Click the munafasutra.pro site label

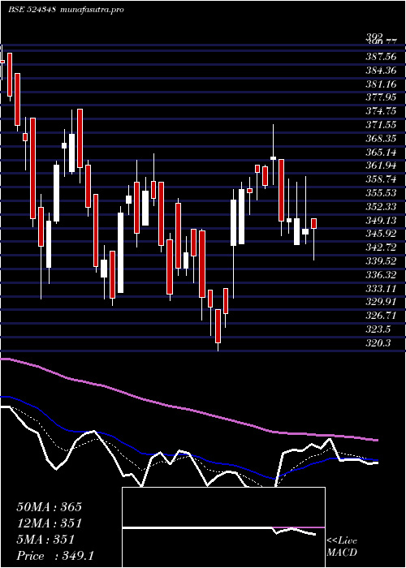(x=91, y=10)
